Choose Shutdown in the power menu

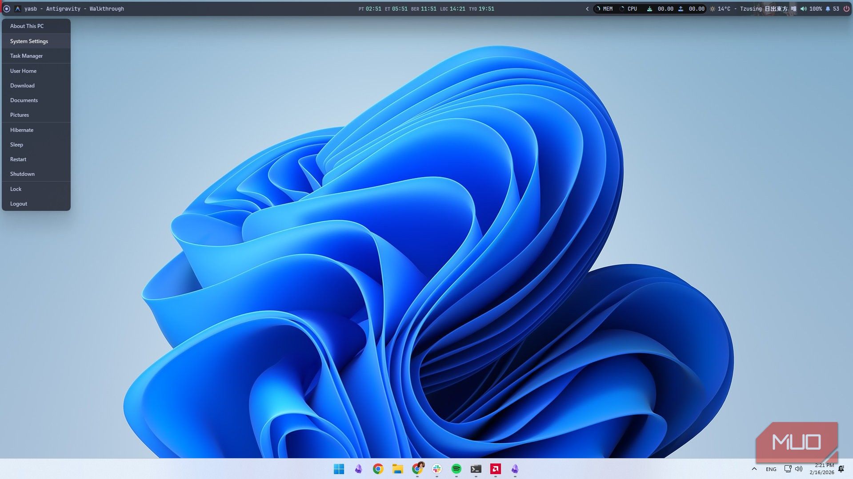point(36,174)
